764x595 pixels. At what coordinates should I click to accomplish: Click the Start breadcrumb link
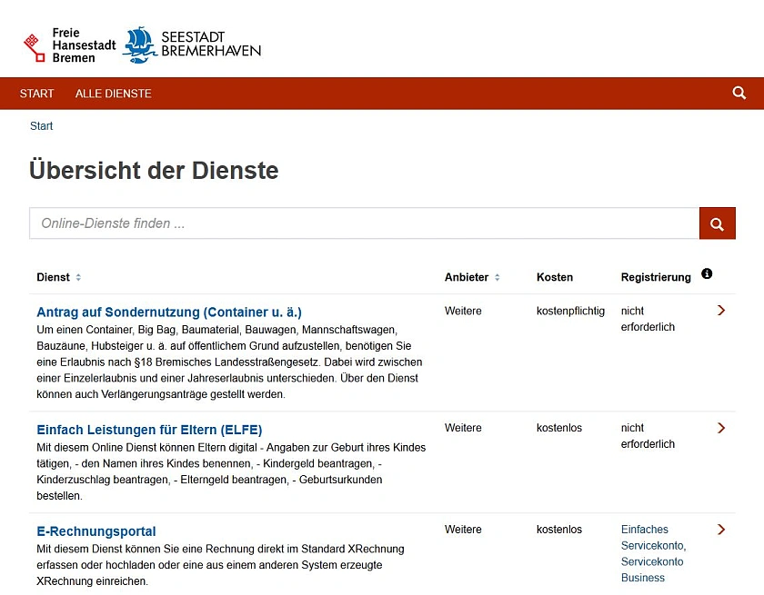click(x=41, y=125)
